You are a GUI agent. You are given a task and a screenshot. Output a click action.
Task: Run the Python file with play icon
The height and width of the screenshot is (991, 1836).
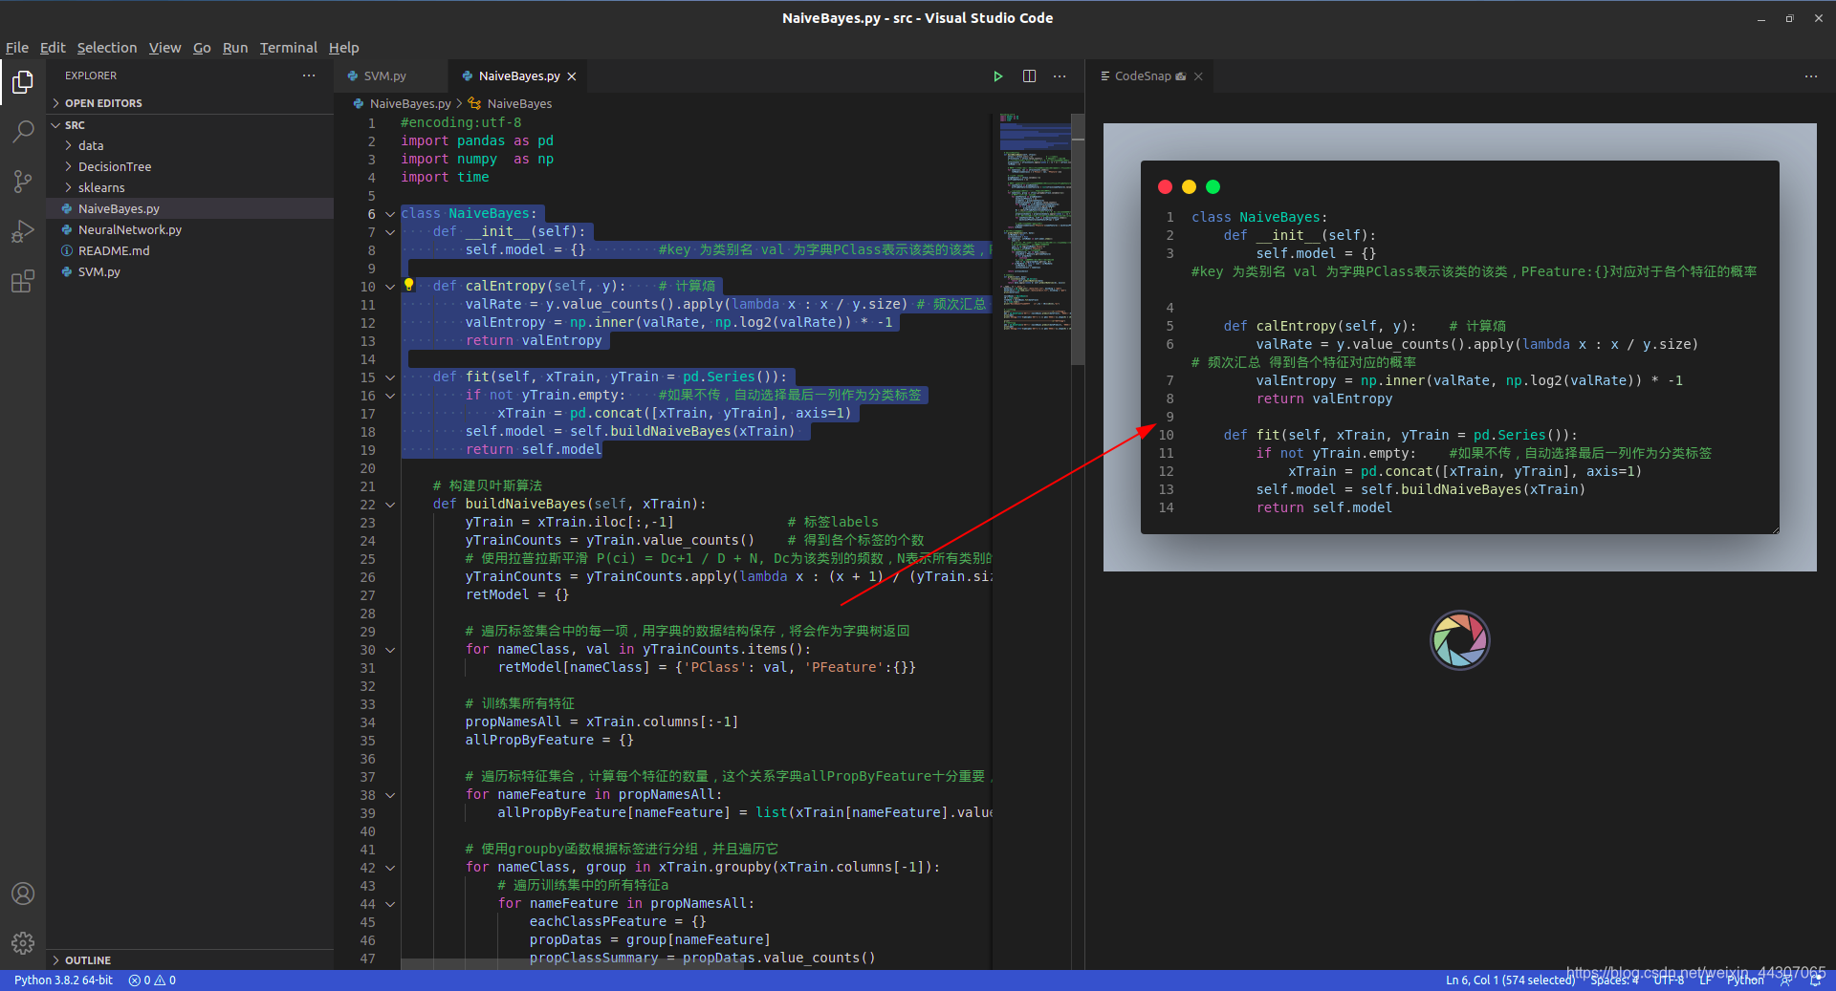coord(998,76)
